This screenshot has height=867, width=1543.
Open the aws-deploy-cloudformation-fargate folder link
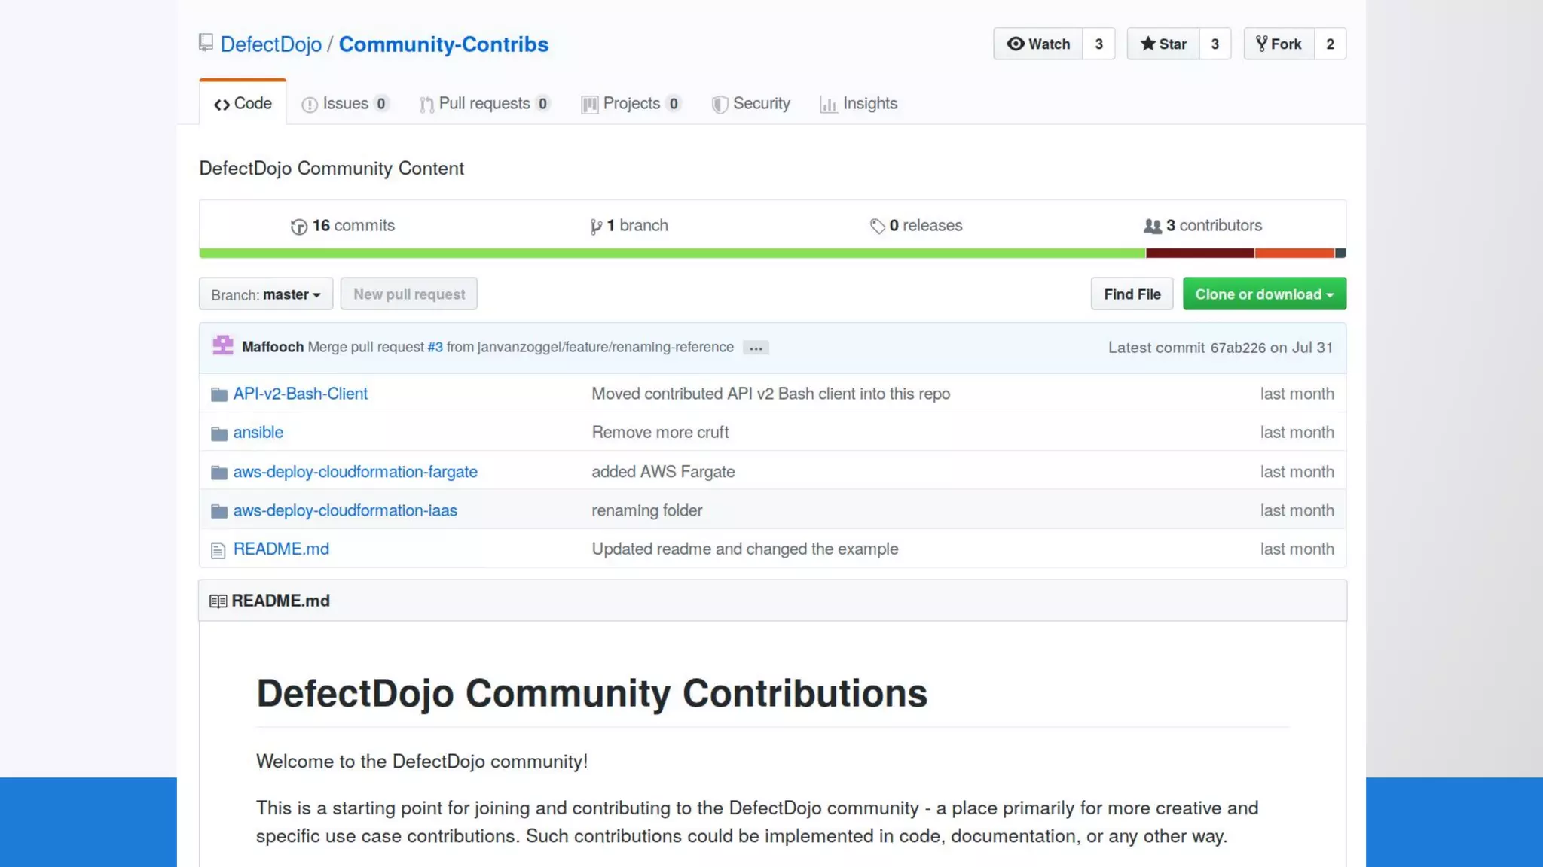point(355,472)
